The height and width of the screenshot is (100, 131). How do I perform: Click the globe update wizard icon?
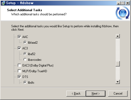pyautogui.click(x=122, y=13)
